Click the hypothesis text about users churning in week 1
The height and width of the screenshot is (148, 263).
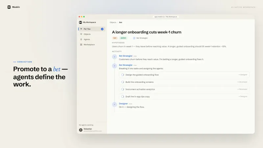tap(169, 46)
